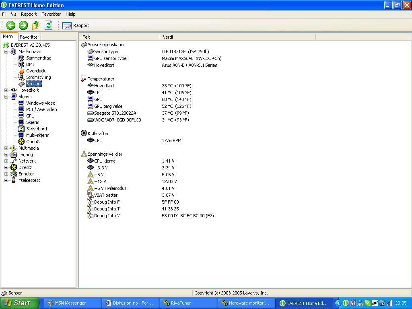Expand the Lagring tree branch
412x309 pixels.
tap(6, 154)
